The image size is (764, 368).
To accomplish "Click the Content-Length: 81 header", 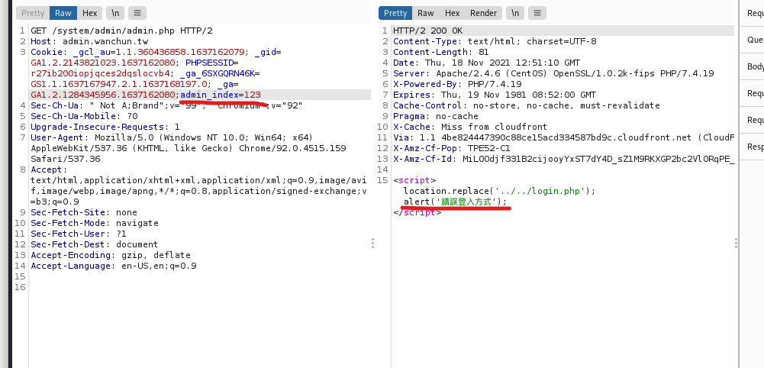I will tap(441, 52).
